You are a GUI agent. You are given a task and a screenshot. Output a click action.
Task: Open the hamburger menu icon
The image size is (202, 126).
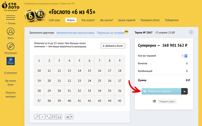coord(10,17)
